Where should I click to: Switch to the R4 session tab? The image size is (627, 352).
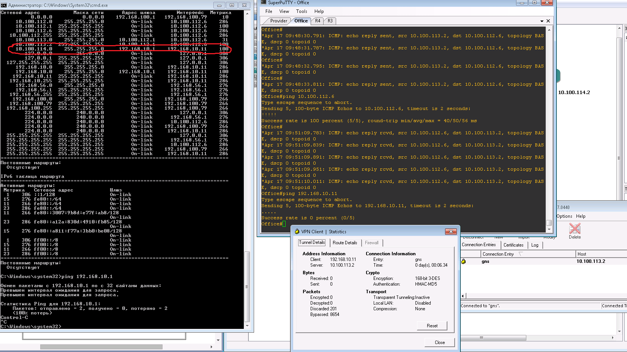tap(317, 21)
